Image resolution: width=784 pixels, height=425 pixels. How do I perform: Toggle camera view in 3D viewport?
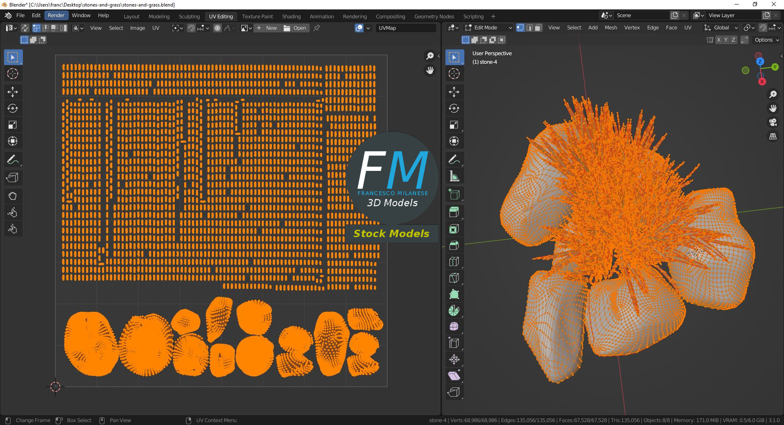[773, 122]
